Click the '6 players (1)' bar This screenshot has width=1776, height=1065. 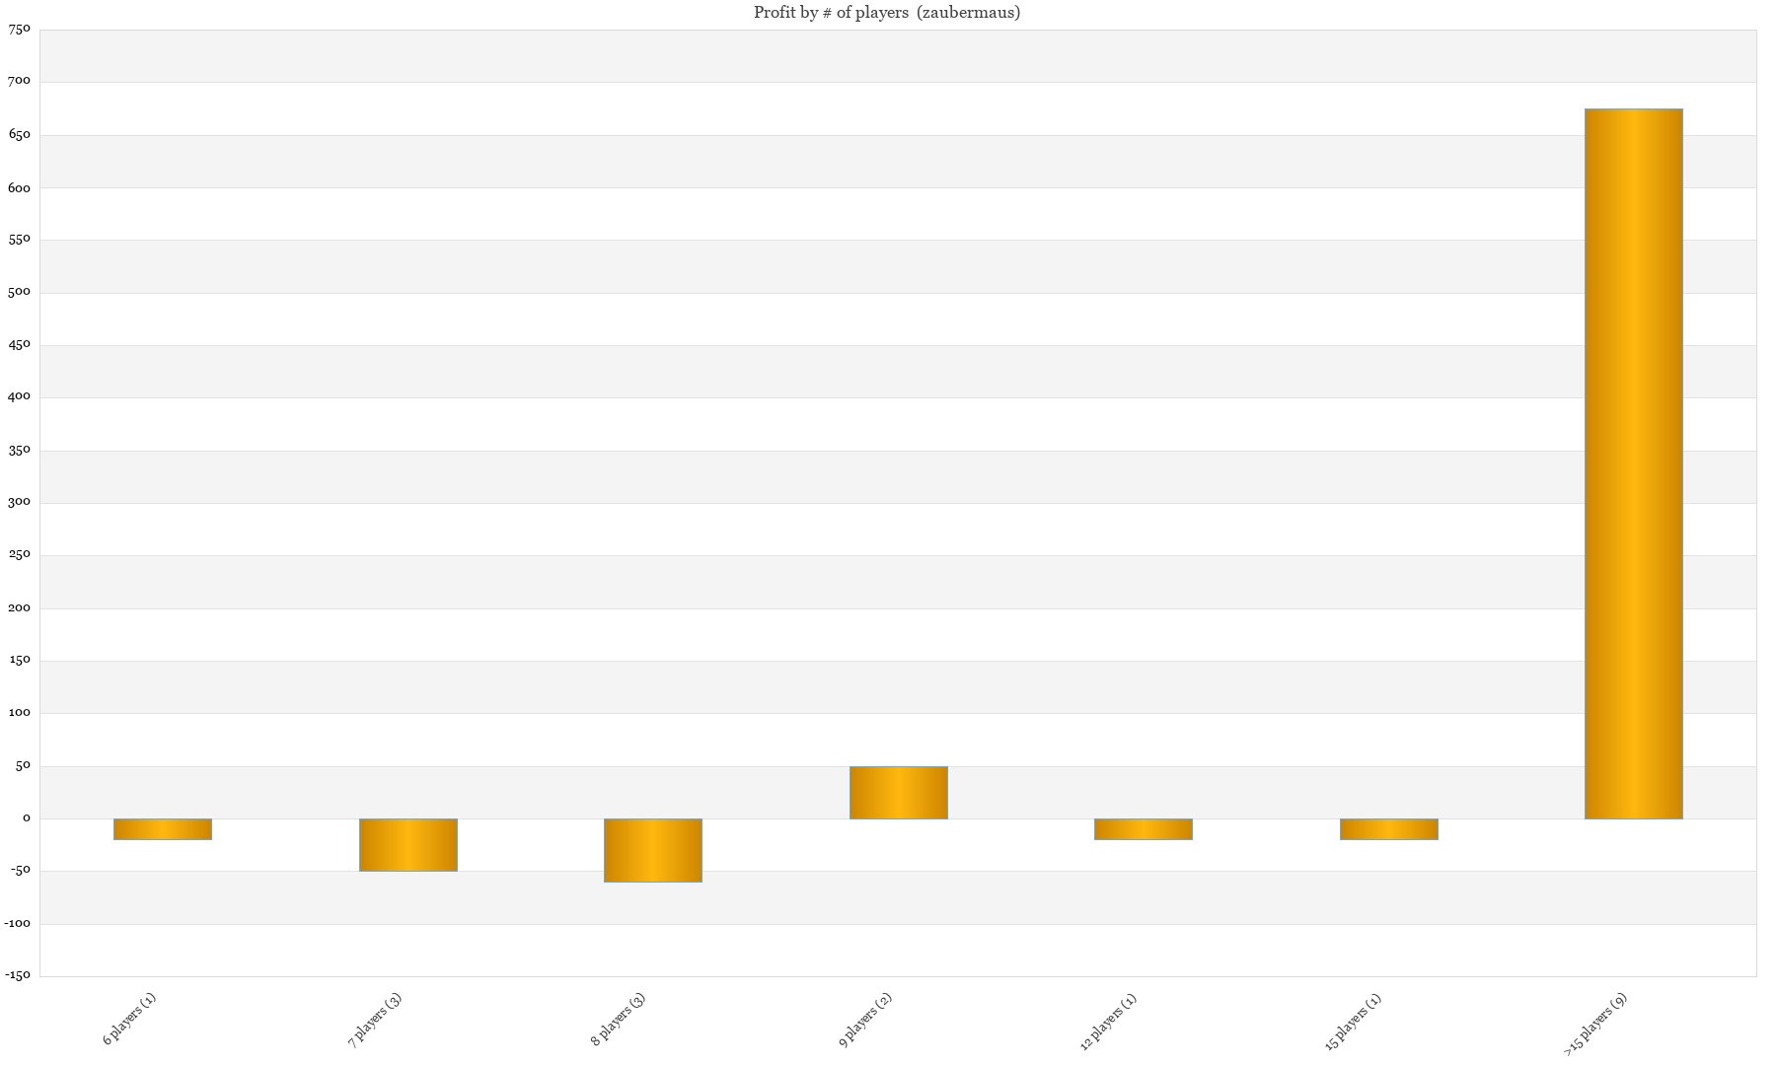pos(163,829)
